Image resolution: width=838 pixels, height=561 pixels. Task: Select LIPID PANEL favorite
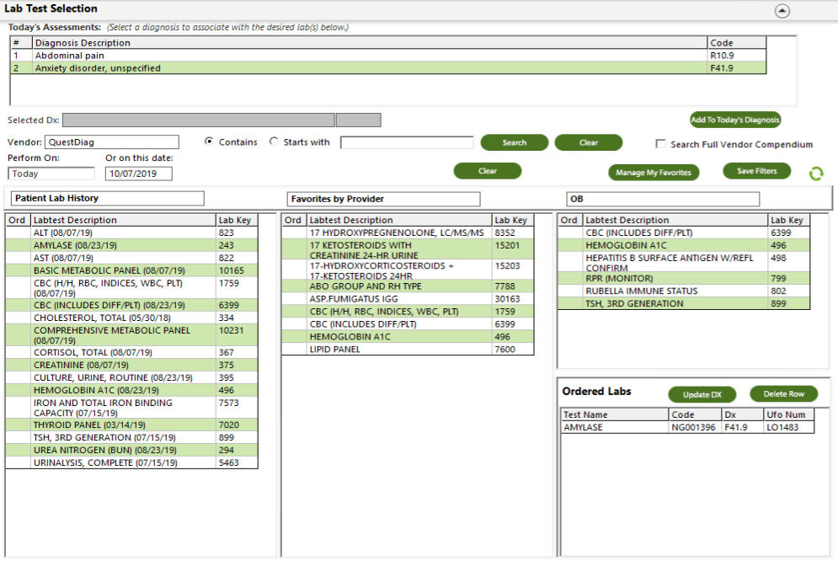[x=408, y=349]
